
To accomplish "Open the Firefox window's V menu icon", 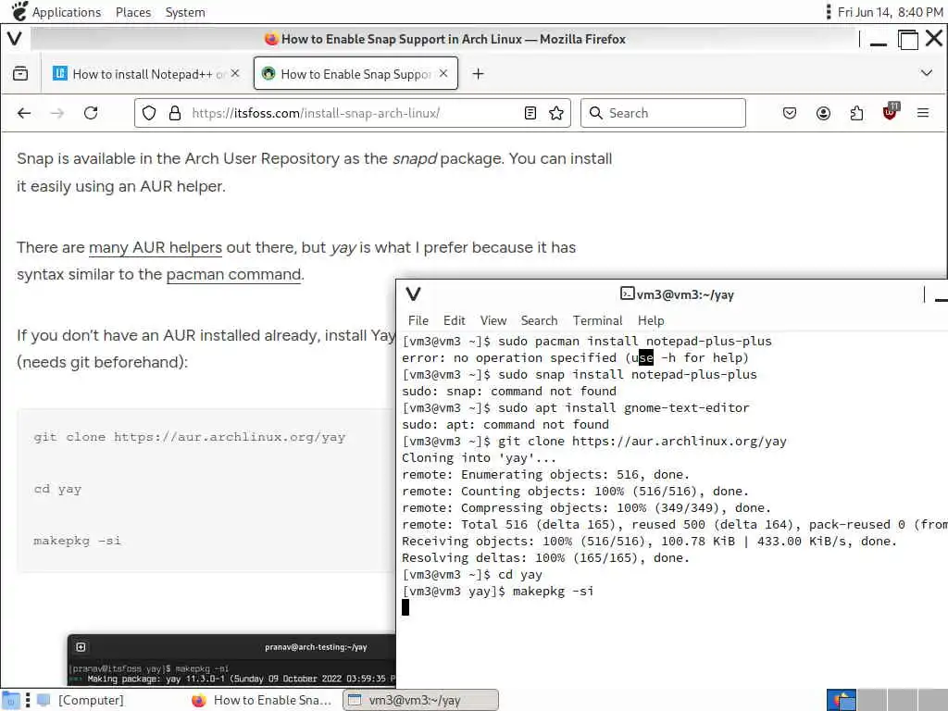I will click(x=15, y=39).
